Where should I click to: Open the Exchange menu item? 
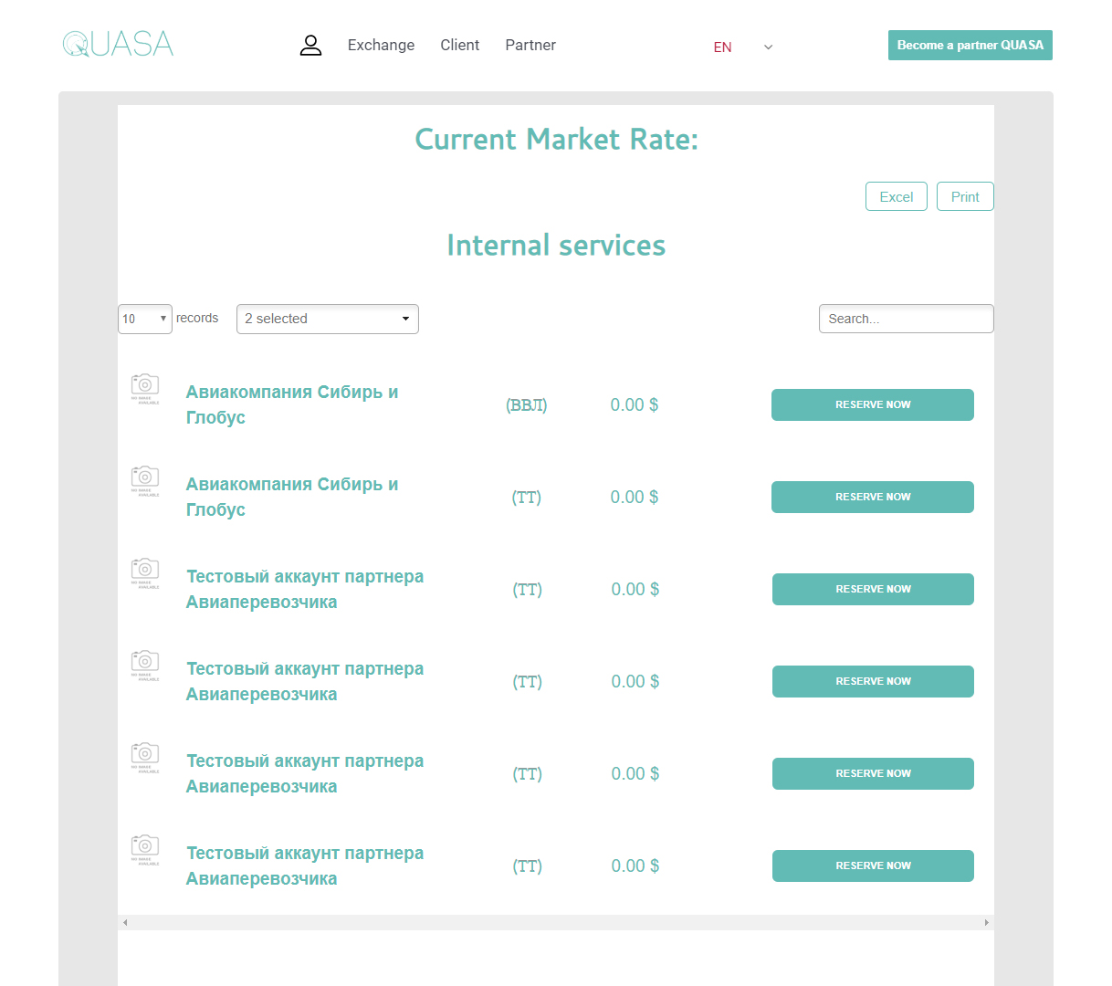[381, 46]
